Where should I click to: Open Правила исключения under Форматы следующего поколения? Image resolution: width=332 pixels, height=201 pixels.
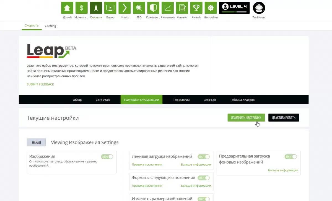(147, 185)
